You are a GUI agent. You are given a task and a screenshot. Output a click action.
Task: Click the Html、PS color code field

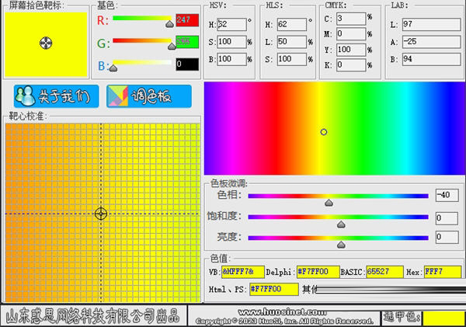point(273,289)
